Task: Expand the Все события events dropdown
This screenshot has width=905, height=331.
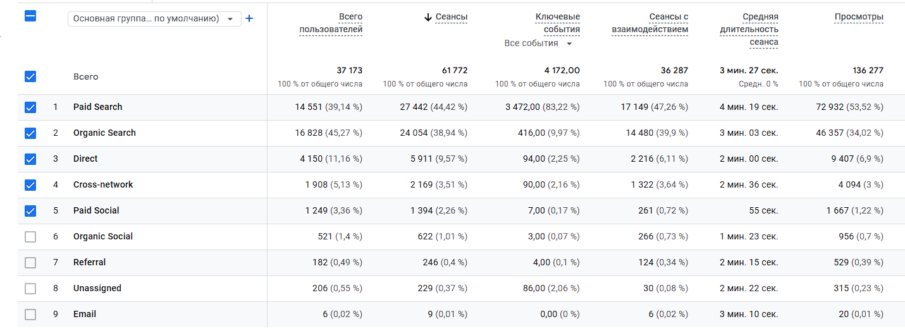Action: [538, 44]
